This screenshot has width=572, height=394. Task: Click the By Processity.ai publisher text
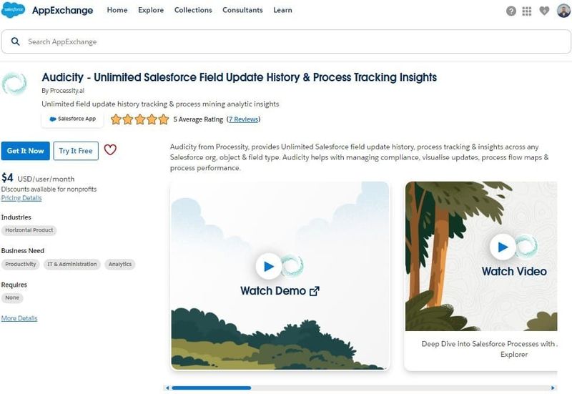point(63,91)
